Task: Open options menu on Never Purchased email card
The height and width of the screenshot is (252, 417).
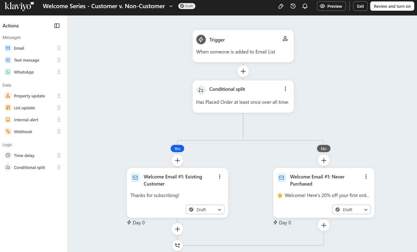Action: point(366,177)
